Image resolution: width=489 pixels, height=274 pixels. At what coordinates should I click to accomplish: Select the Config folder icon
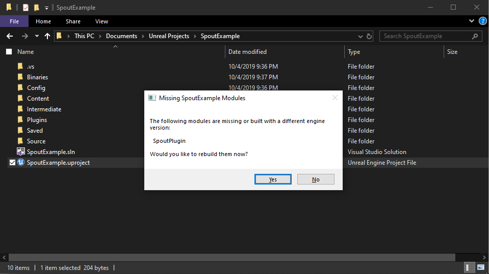(20, 88)
